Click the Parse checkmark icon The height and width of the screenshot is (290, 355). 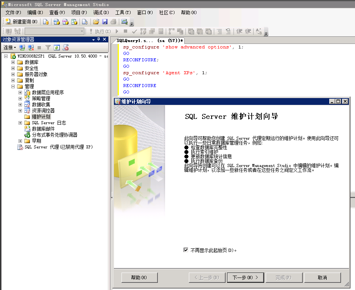pyautogui.click(x=134, y=31)
